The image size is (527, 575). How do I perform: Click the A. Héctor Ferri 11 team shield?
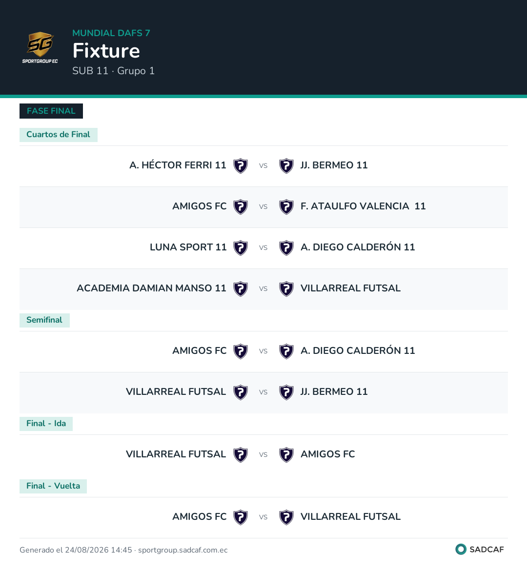241,166
